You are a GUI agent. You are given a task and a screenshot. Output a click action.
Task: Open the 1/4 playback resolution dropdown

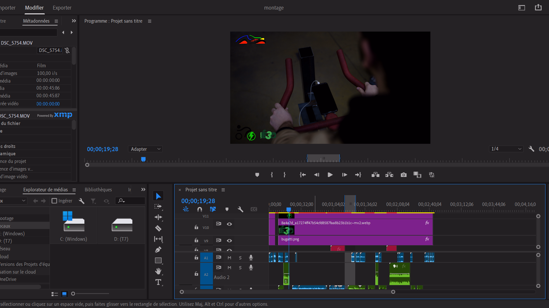(506, 149)
